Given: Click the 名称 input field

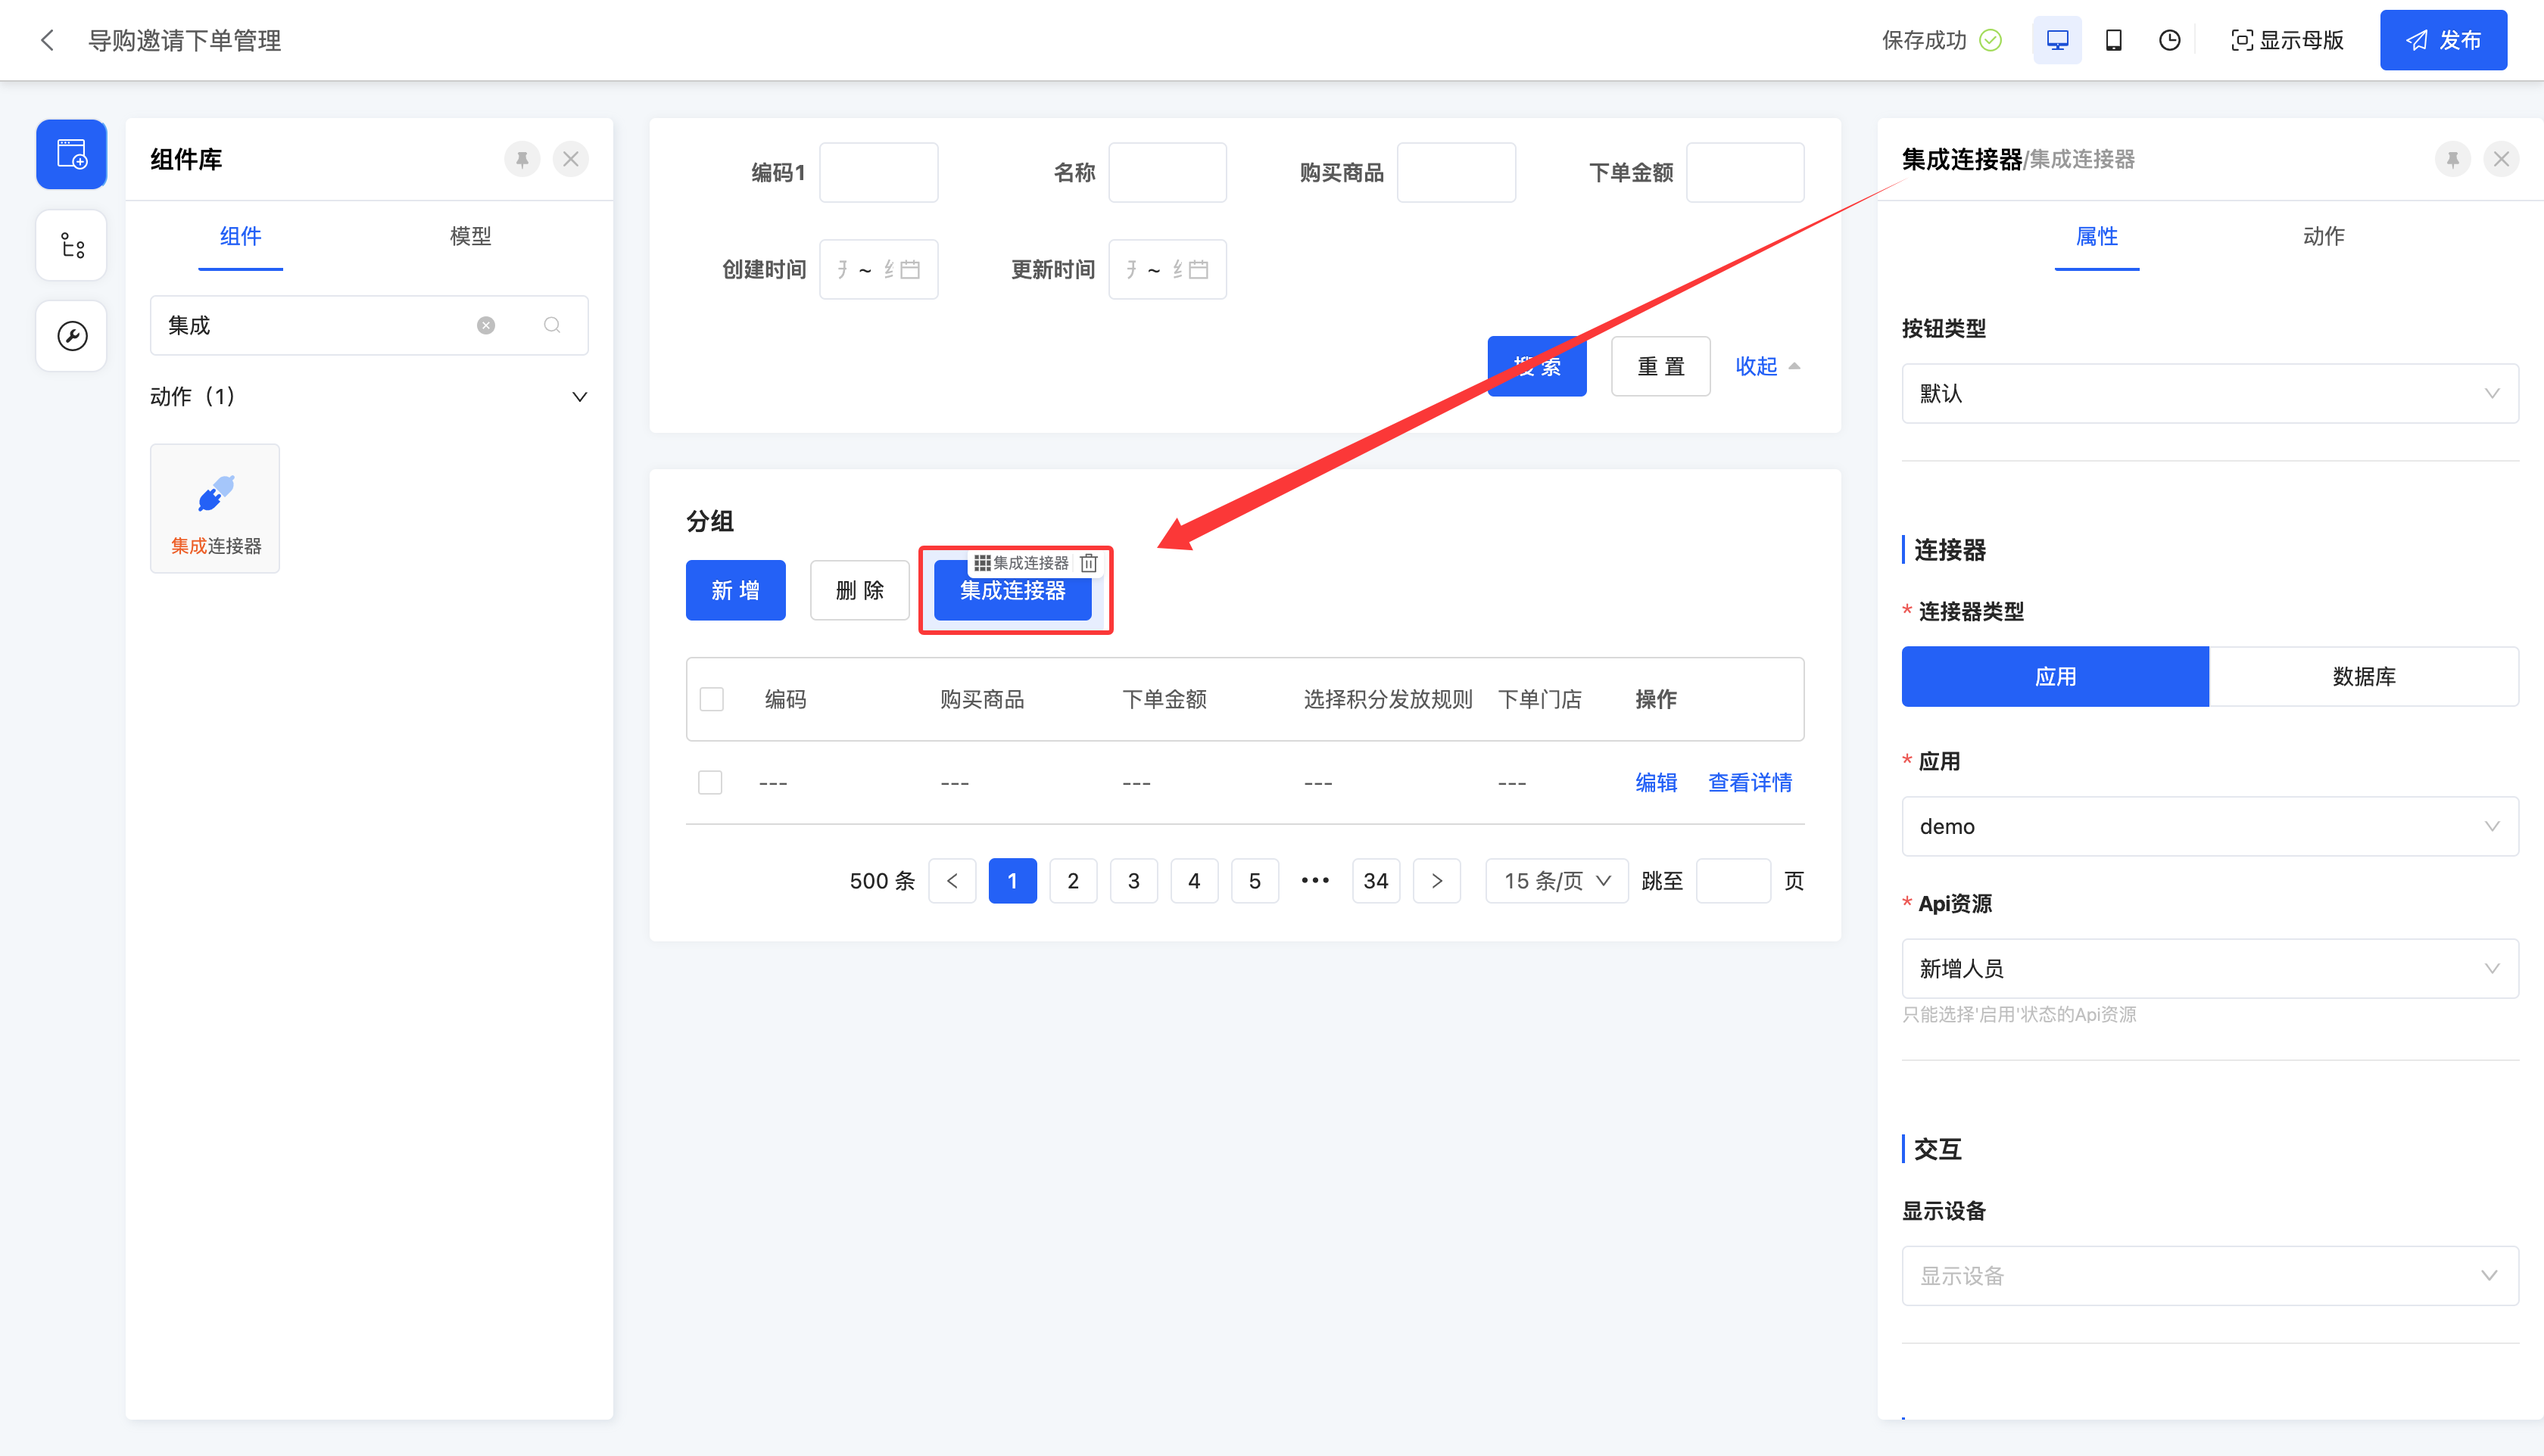Looking at the screenshot, I should [x=1167, y=172].
